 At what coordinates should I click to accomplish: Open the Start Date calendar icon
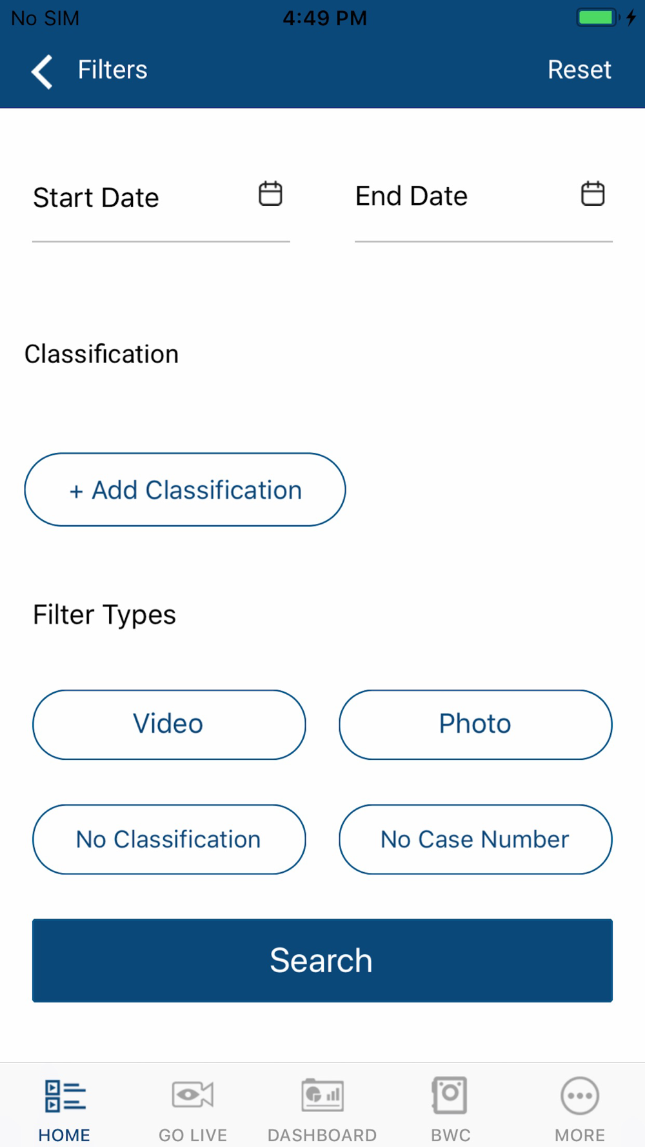click(270, 194)
